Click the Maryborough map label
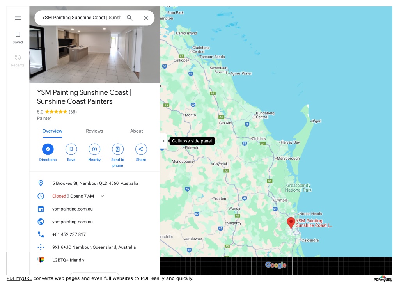The width and height of the screenshot is (399, 282). point(288,158)
